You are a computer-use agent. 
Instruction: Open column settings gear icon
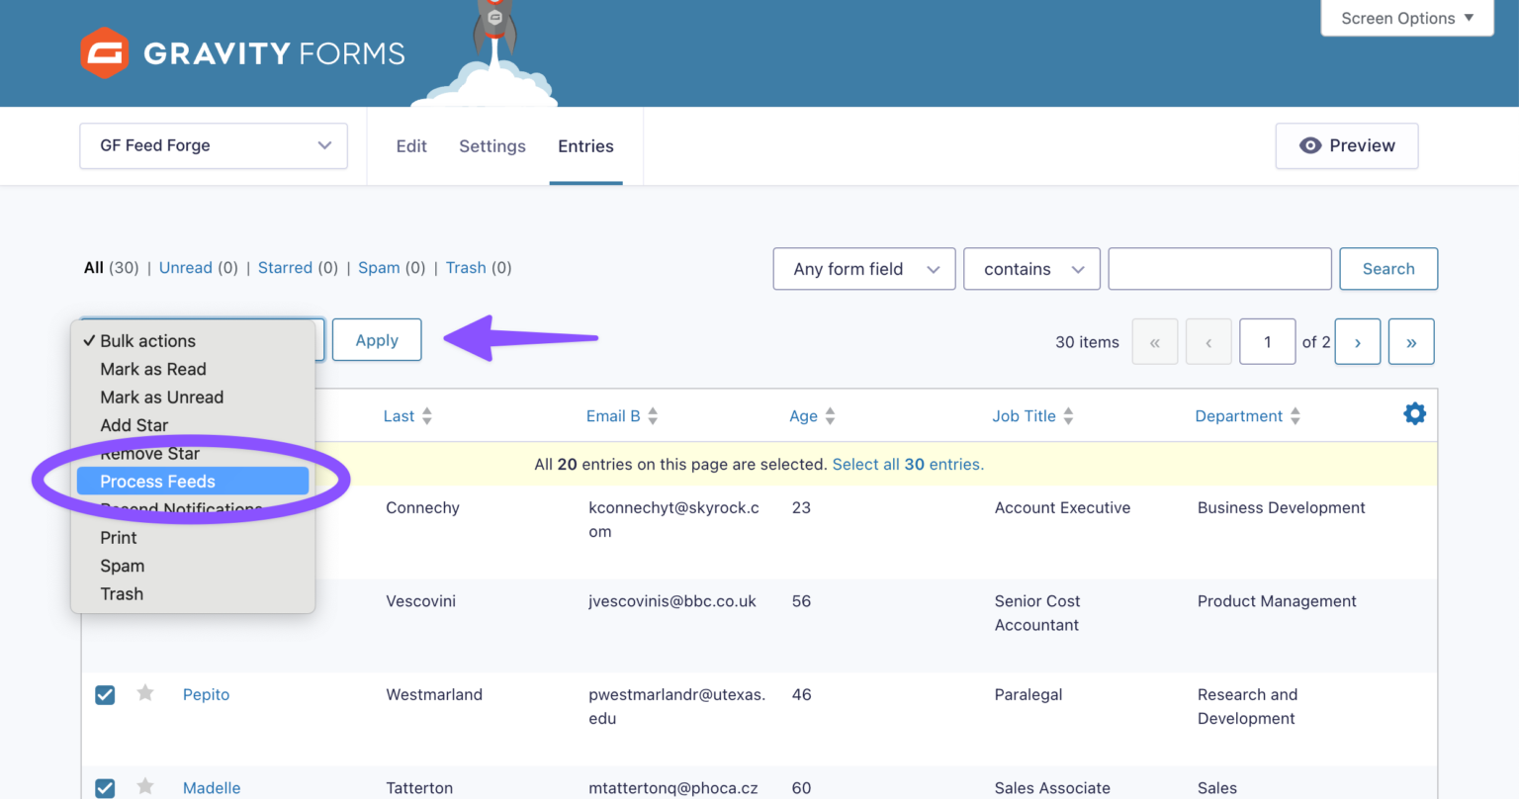click(x=1414, y=414)
